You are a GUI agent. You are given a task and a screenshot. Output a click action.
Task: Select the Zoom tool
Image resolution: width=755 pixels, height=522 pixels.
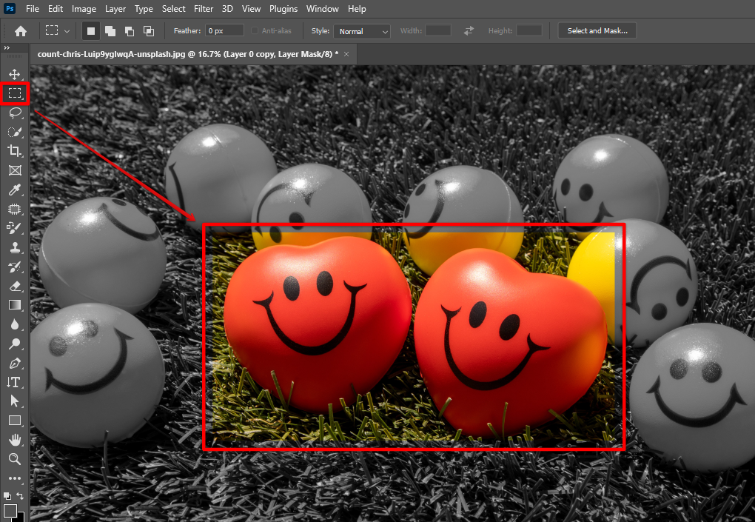(x=14, y=459)
